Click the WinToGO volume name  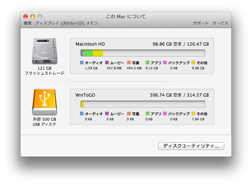click(x=85, y=95)
